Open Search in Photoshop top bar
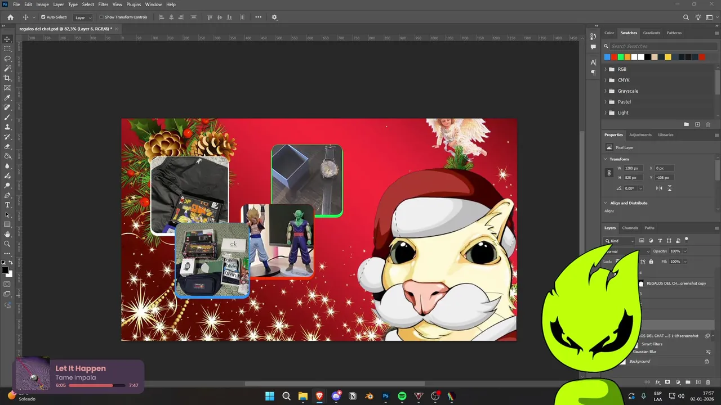The width and height of the screenshot is (721, 405). coord(686,17)
